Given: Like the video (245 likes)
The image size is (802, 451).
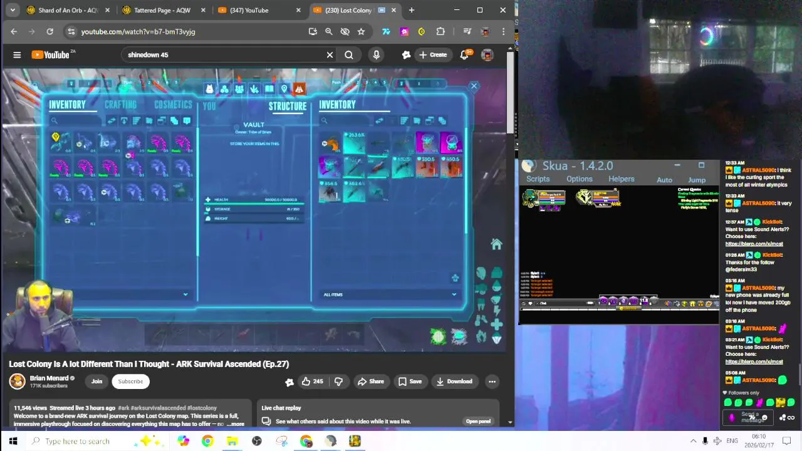Looking at the screenshot, I should coord(312,381).
